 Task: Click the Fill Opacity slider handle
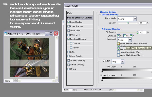[x=138, y=33]
